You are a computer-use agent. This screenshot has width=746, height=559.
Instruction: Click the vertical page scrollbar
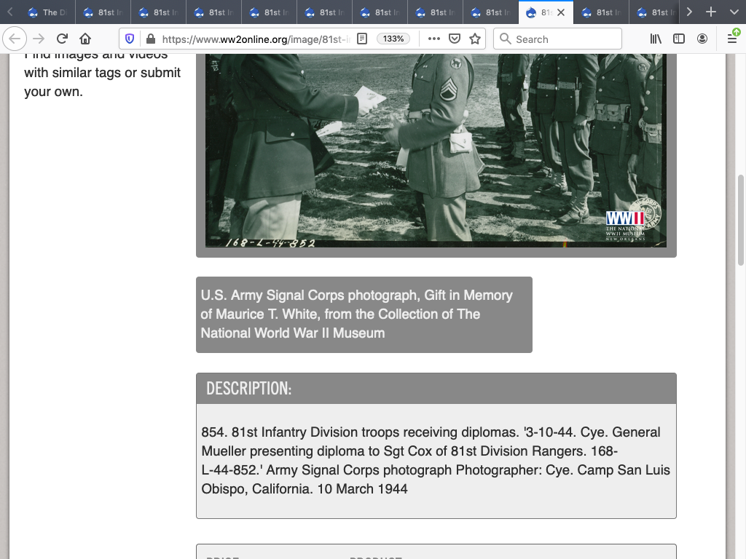pyautogui.click(x=741, y=218)
